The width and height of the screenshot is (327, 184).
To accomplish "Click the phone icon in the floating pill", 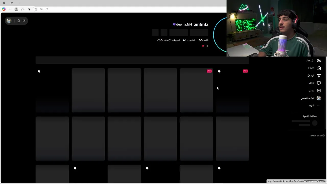I will point(18,21).
